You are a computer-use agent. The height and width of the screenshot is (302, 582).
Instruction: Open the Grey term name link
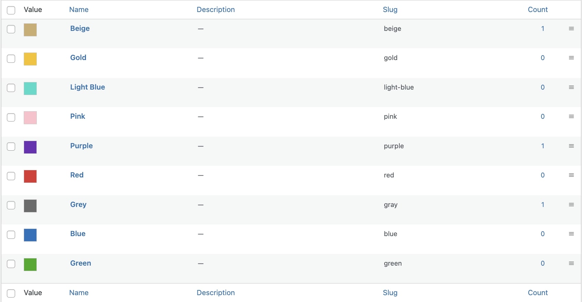(78, 205)
